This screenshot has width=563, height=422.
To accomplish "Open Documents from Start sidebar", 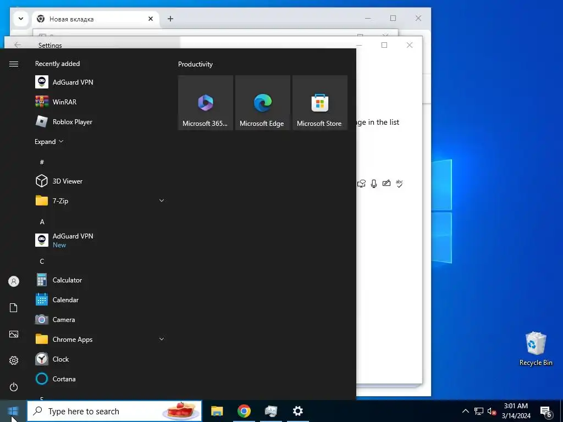I will 14,308.
